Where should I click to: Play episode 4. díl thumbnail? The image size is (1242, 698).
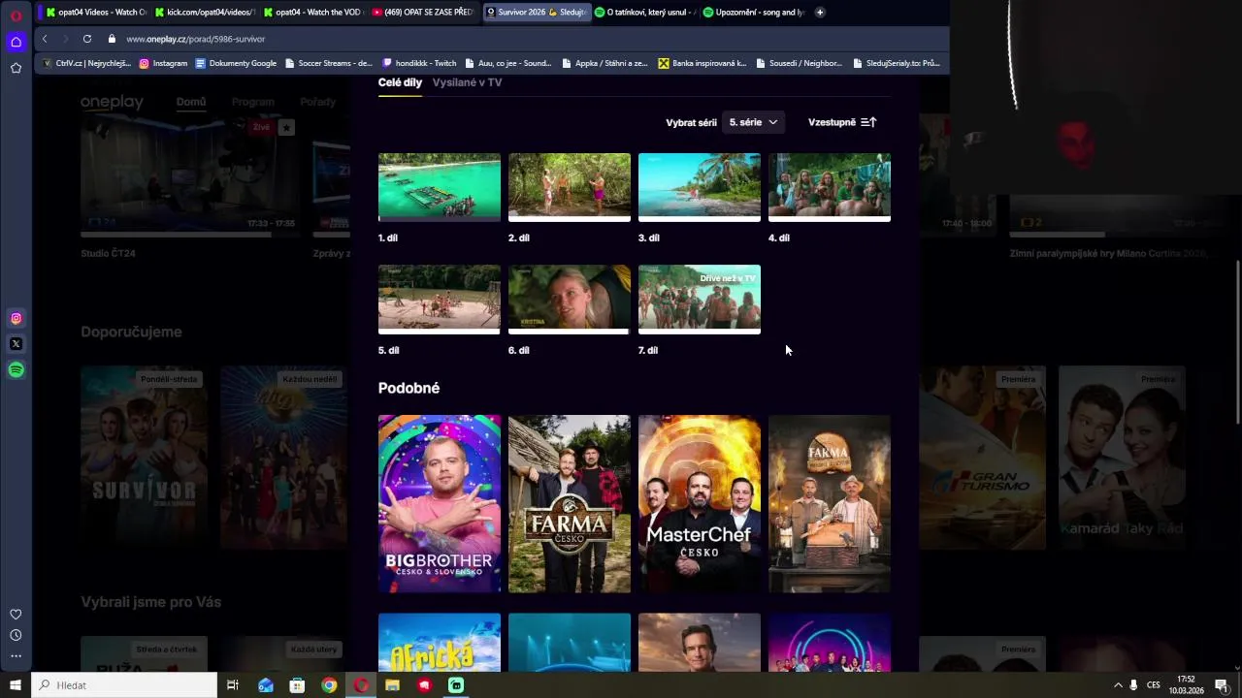pos(830,187)
